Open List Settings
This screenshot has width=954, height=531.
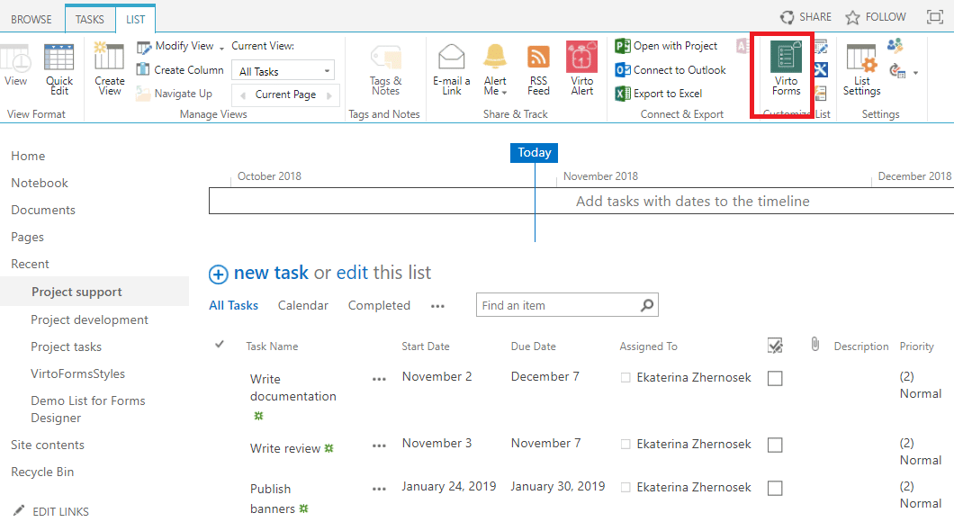(x=861, y=72)
